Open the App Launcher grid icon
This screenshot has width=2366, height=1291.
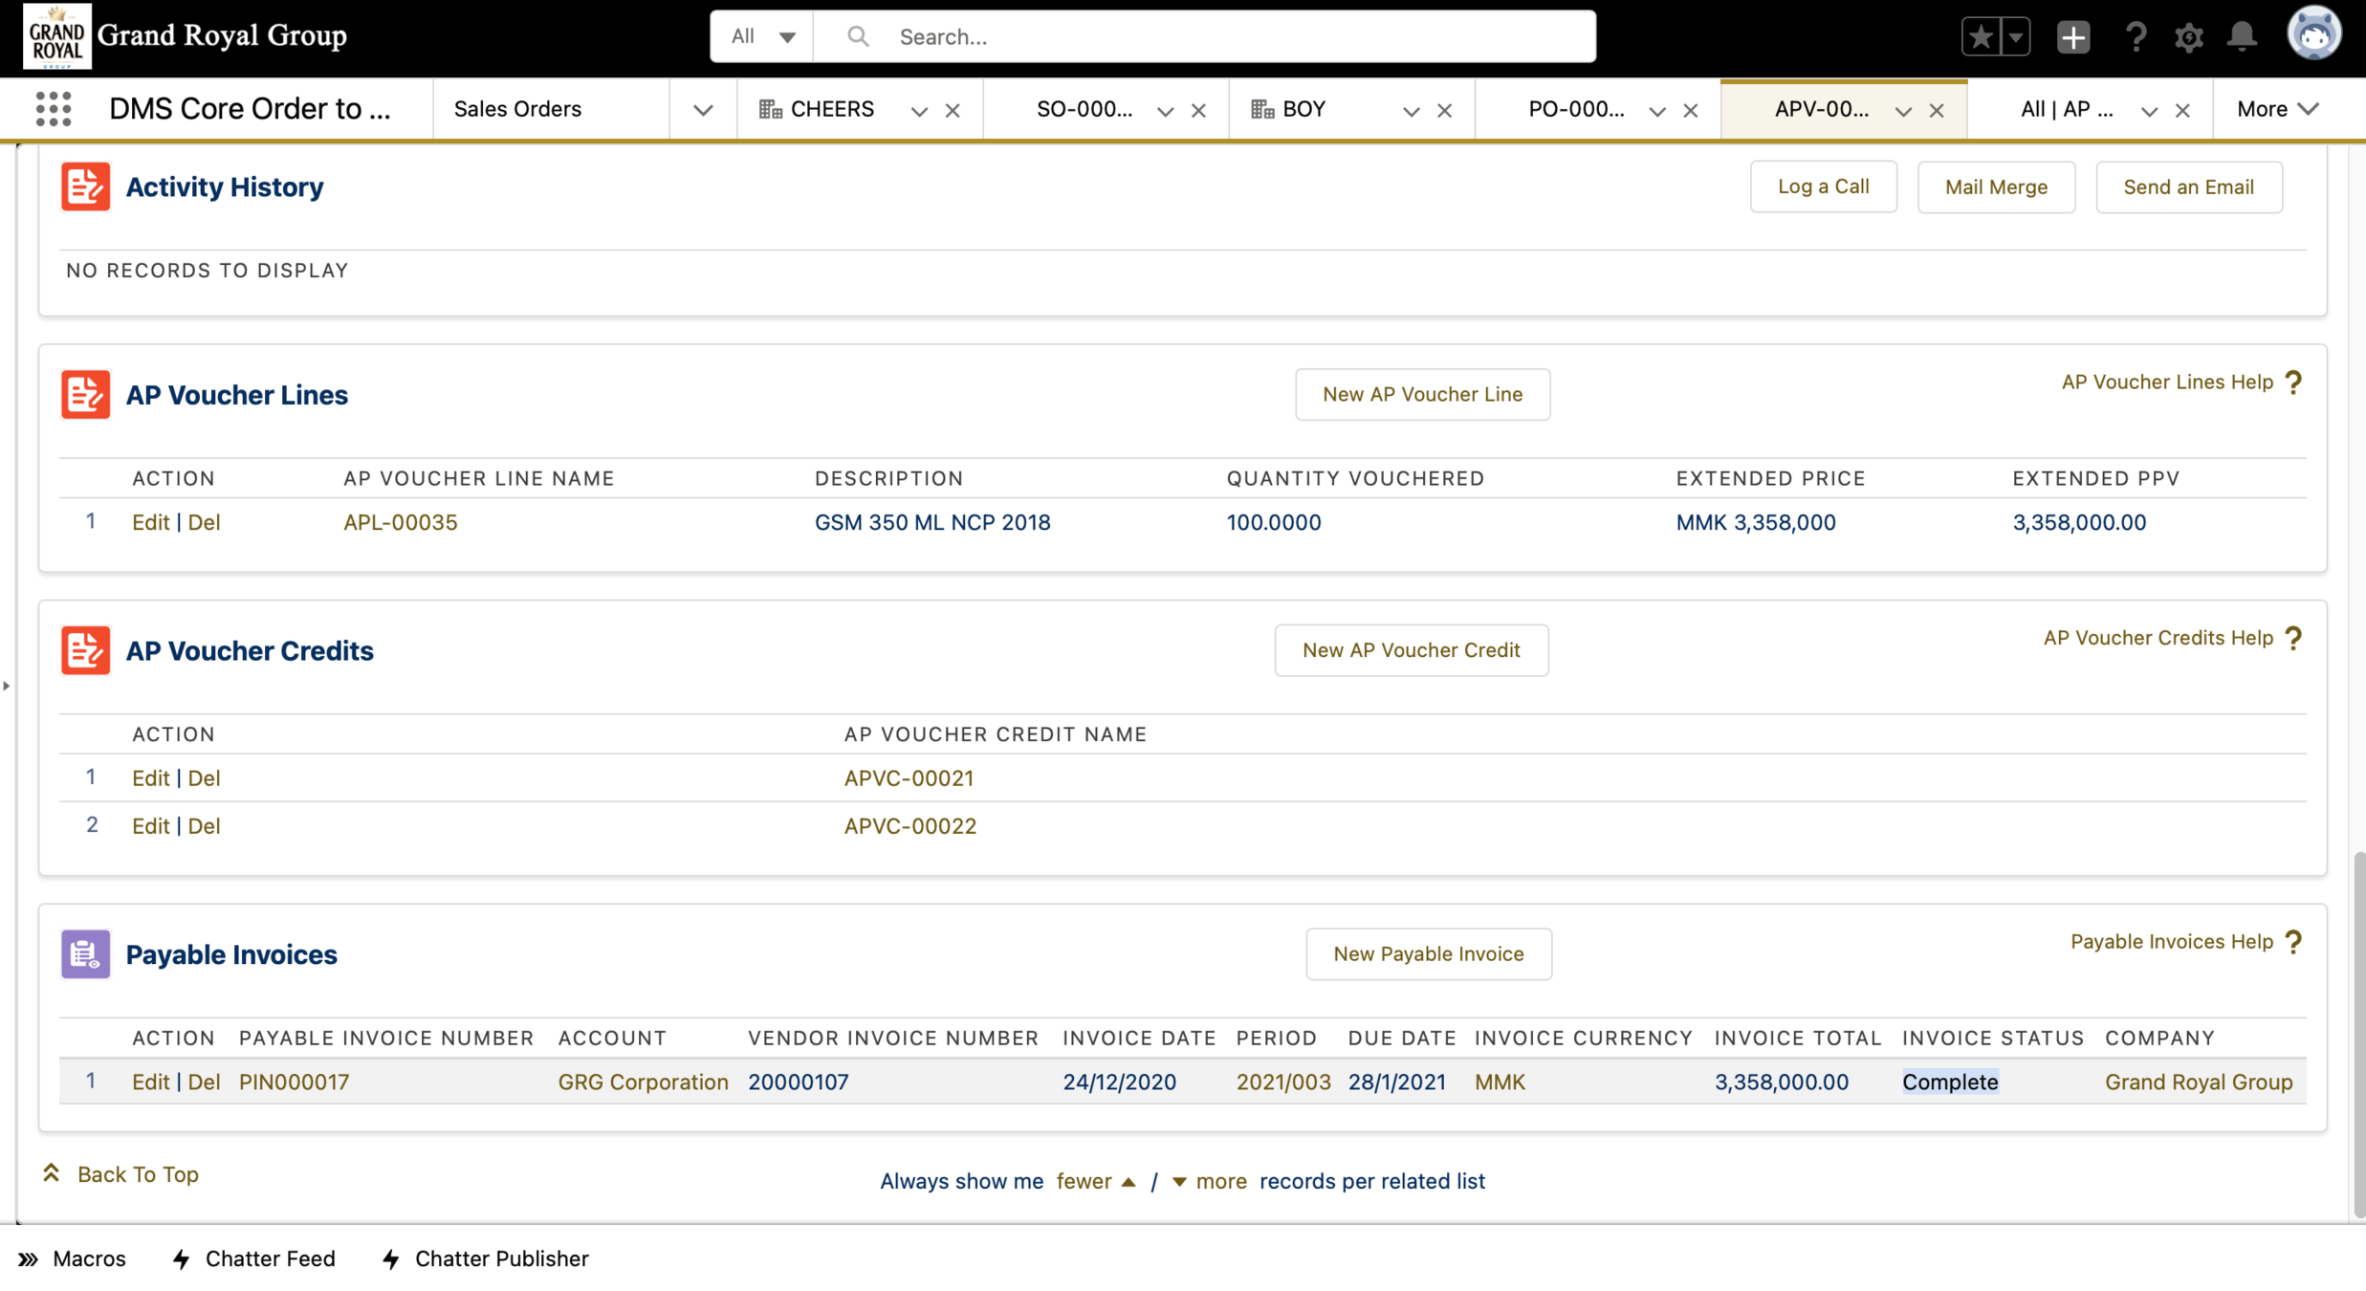point(54,109)
